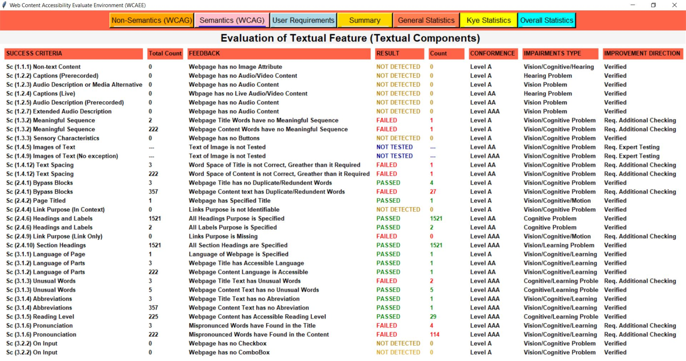Click the SUCCESS CRITERIA column header

73,54
